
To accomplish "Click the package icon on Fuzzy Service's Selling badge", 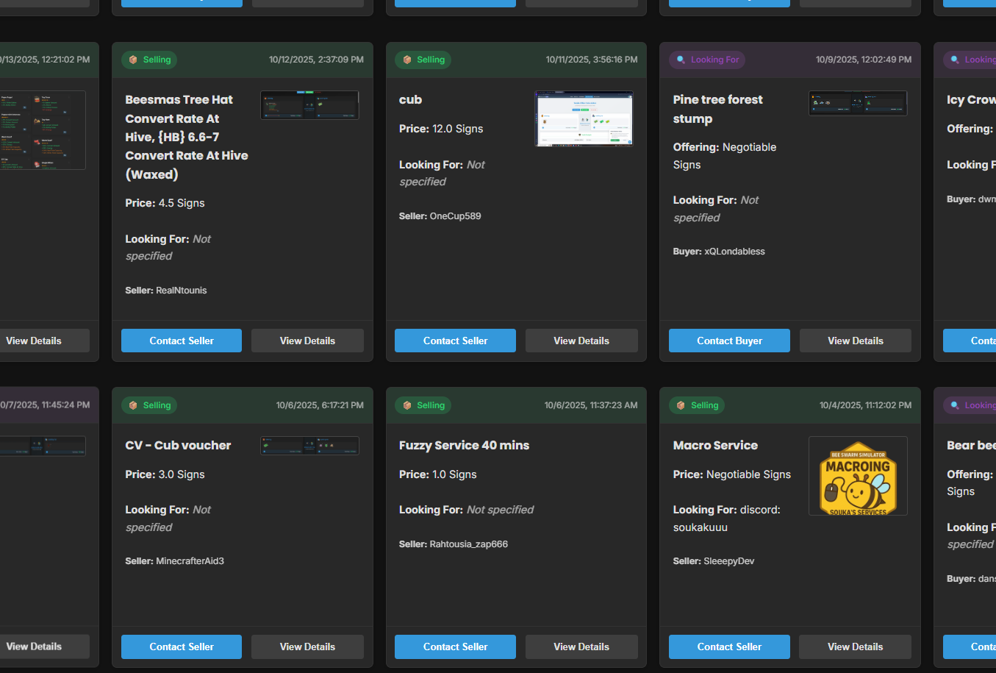I will pyautogui.click(x=407, y=405).
